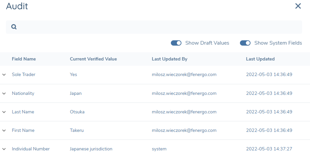Click the Otsuka last name value
Screen dimensions: 310x157
[x=77, y=112]
